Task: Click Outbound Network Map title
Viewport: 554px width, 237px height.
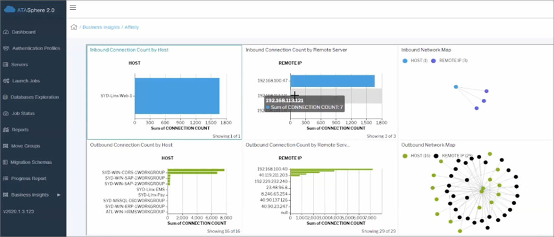Action: (x=428, y=145)
